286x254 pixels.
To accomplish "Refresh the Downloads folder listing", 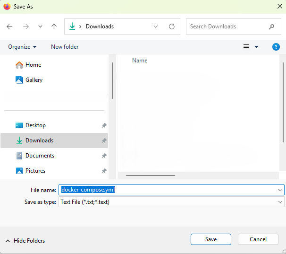I will pyautogui.click(x=172, y=26).
